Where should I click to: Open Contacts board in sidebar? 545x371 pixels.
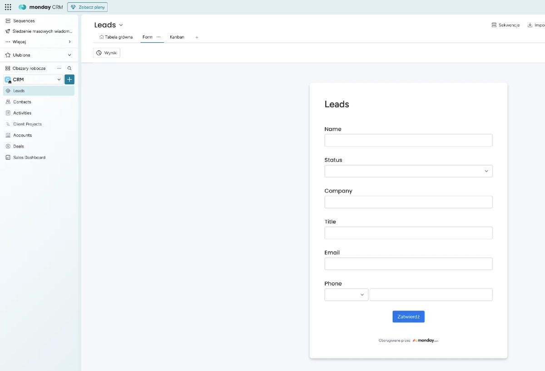pyautogui.click(x=39, y=102)
